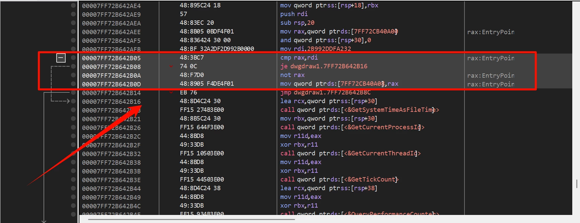Click the horizontal scrollbar under the disassembly
The width and height of the screenshot is (580, 223).
pos(192,220)
